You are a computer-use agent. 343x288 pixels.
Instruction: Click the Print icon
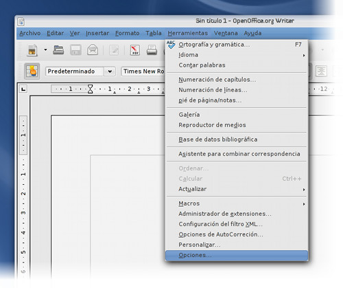click(152, 50)
